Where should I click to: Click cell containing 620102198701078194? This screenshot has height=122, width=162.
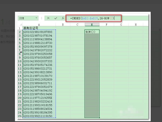tap(39, 36)
